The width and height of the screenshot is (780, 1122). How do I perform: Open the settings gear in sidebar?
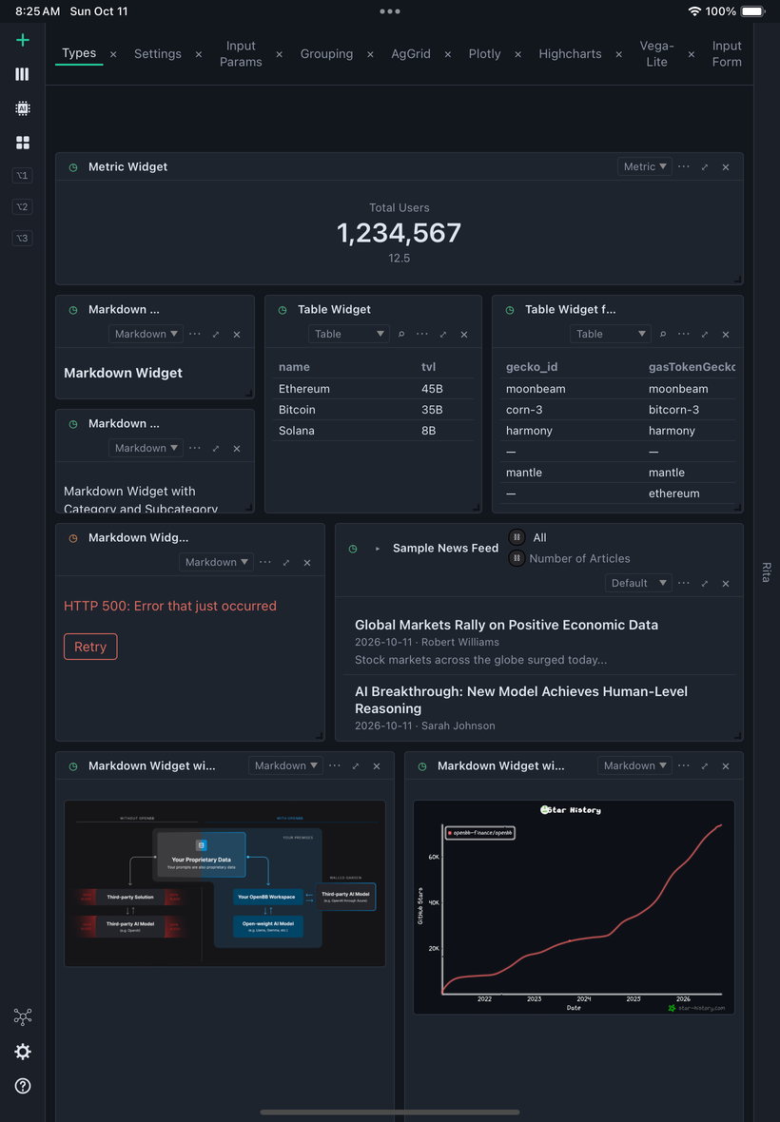[23, 1051]
